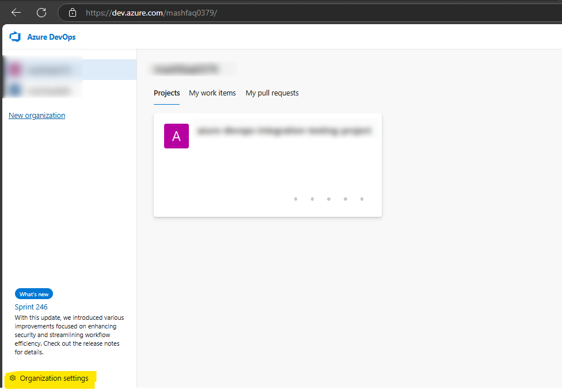This screenshot has height=390, width=562.
Task: Click the padlock site info icon
Action: pos(72,12)
